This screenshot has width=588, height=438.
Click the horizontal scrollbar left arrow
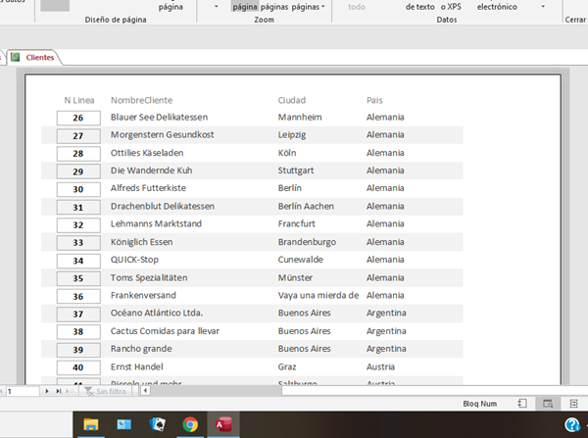coord(145,391)
